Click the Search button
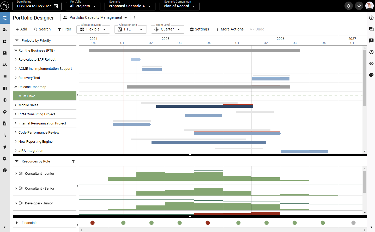This screenshot has width=375, height=232. pos(42,29)
